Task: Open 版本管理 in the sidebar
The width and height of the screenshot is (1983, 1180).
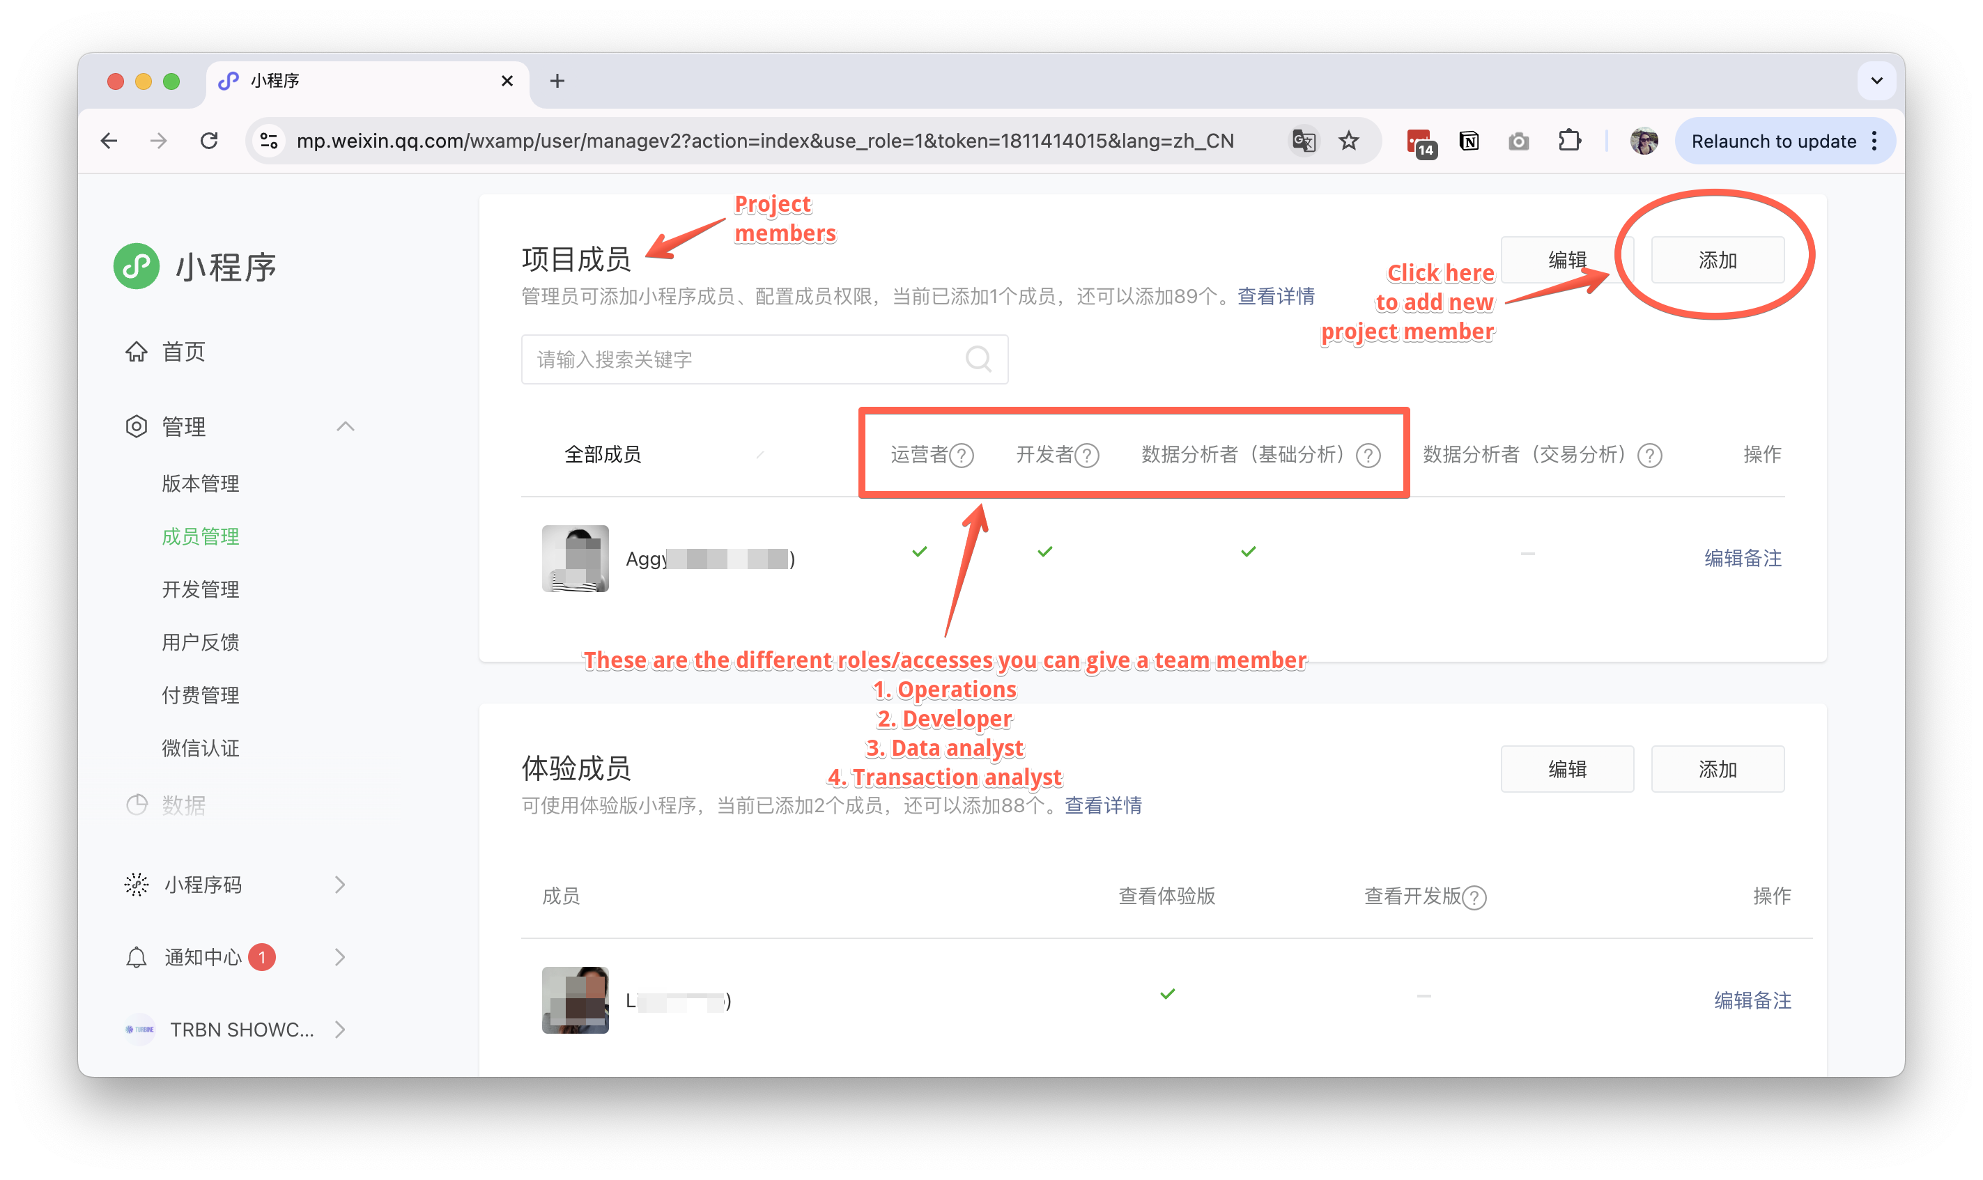Action: coord(201,483)
